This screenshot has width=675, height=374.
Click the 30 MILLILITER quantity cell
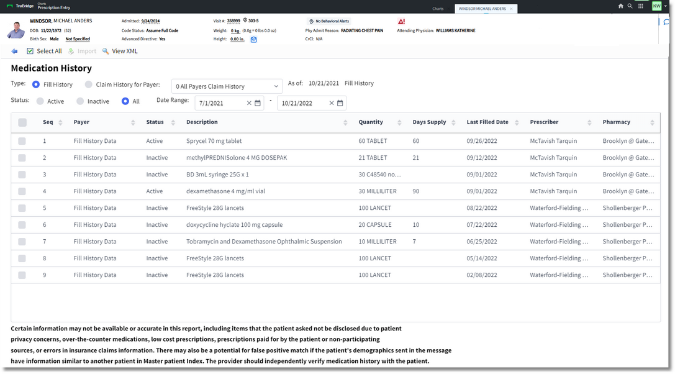click(378, 191)
